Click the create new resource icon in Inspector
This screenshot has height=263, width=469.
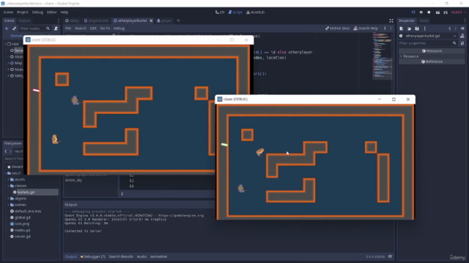click(402, 28)
